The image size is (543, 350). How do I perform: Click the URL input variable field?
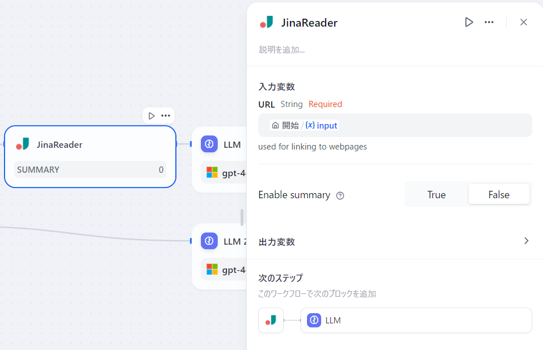395,125
